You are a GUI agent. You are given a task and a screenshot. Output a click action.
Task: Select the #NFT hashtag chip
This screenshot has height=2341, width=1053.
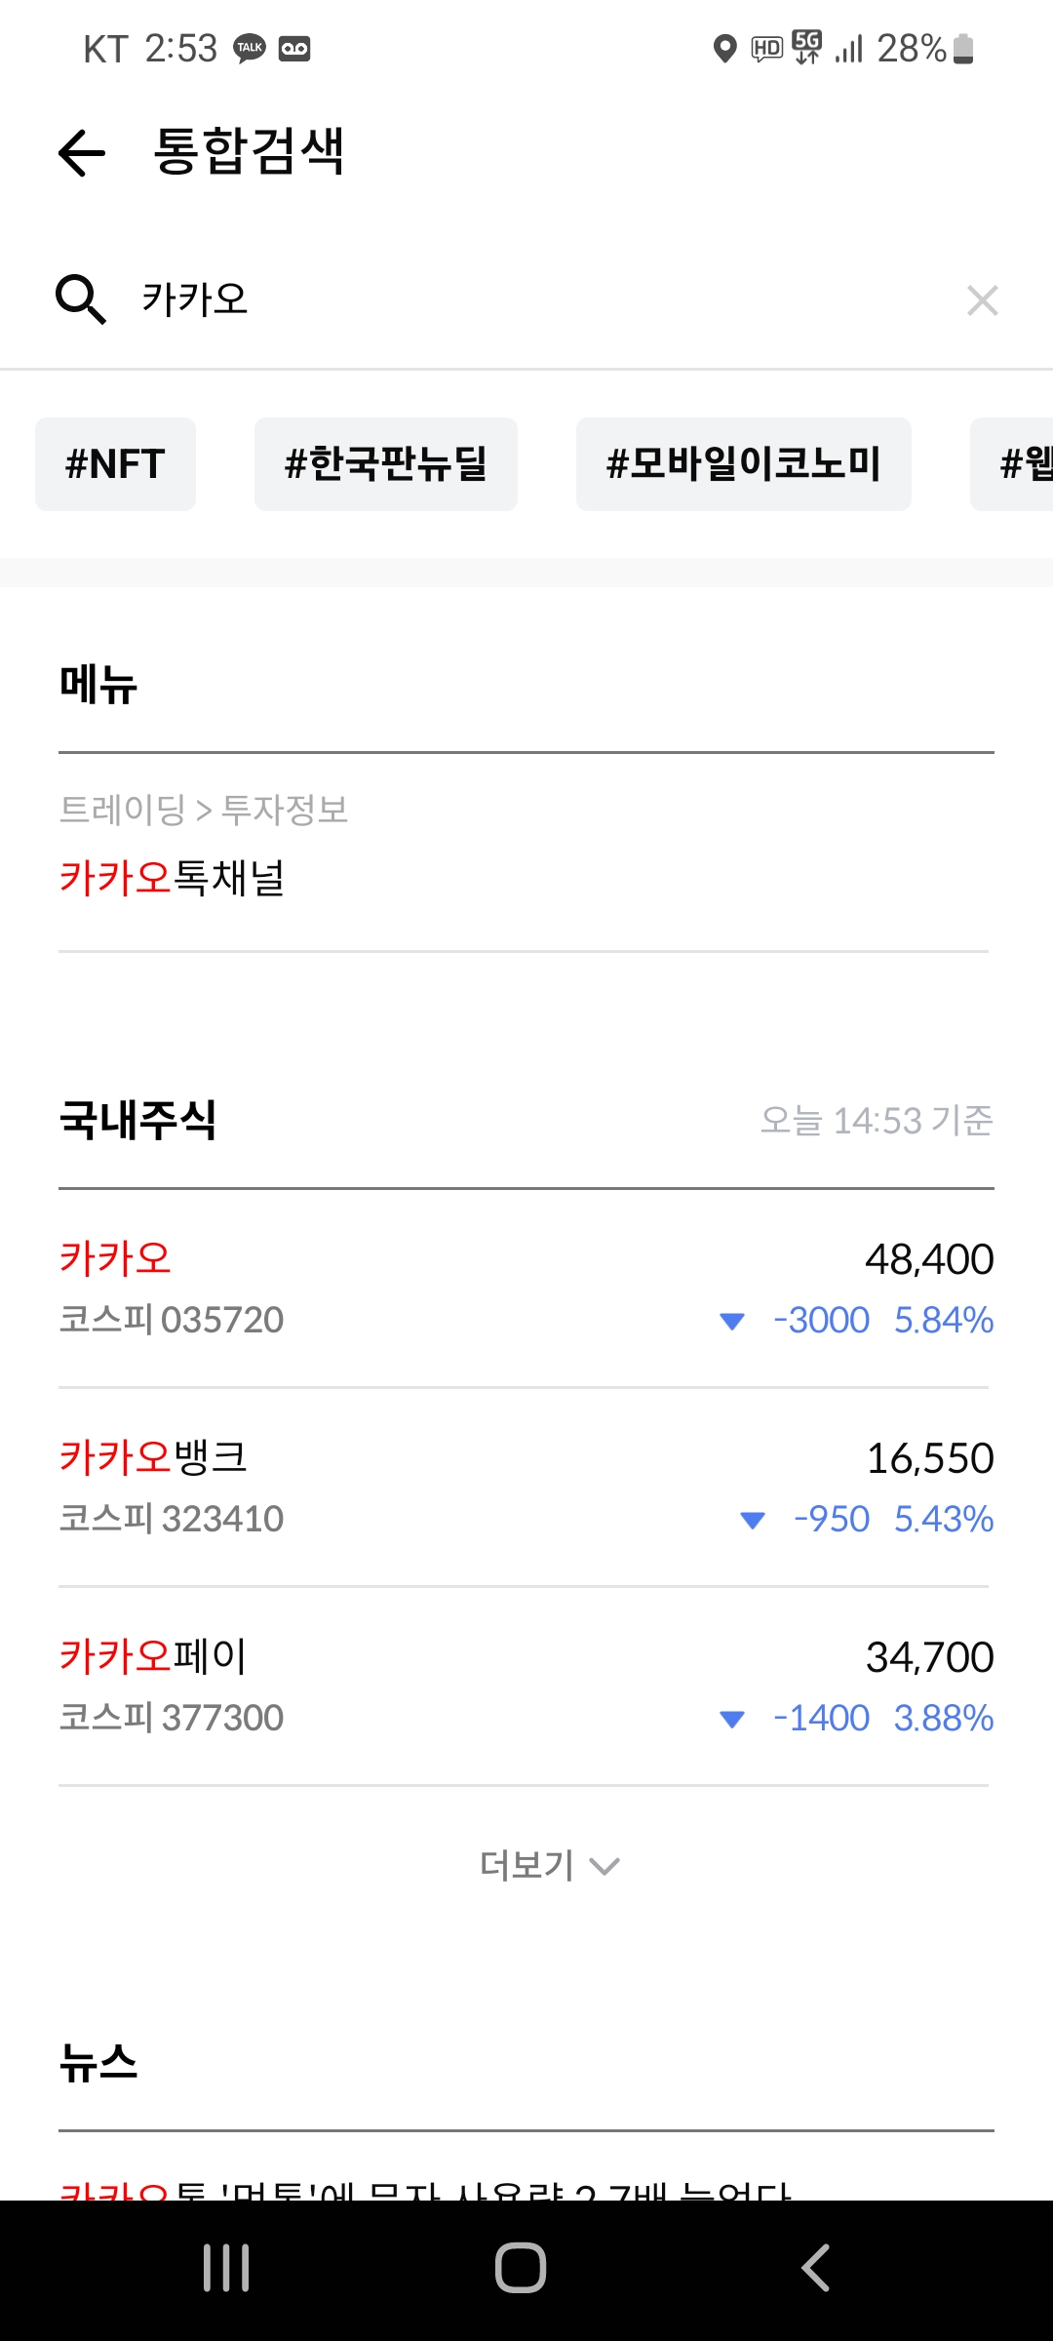coord(115,464)
